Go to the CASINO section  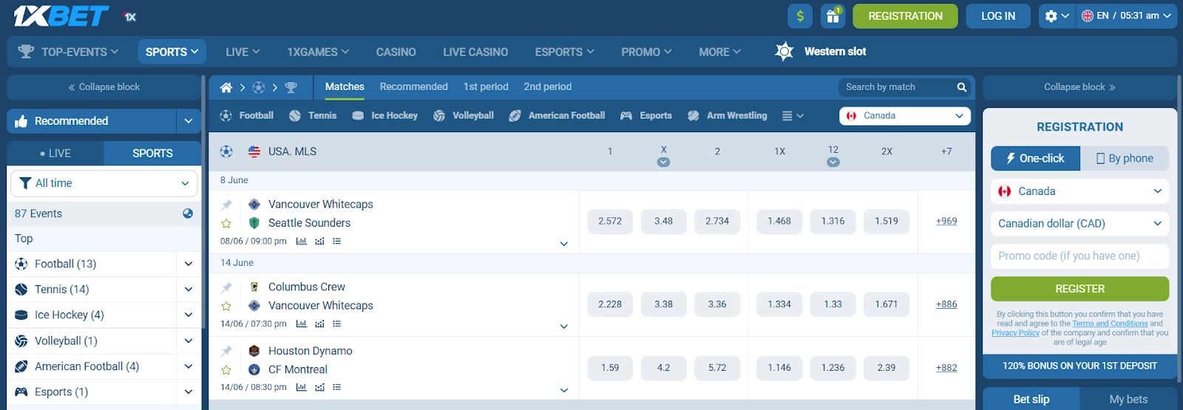pos(396,52)
